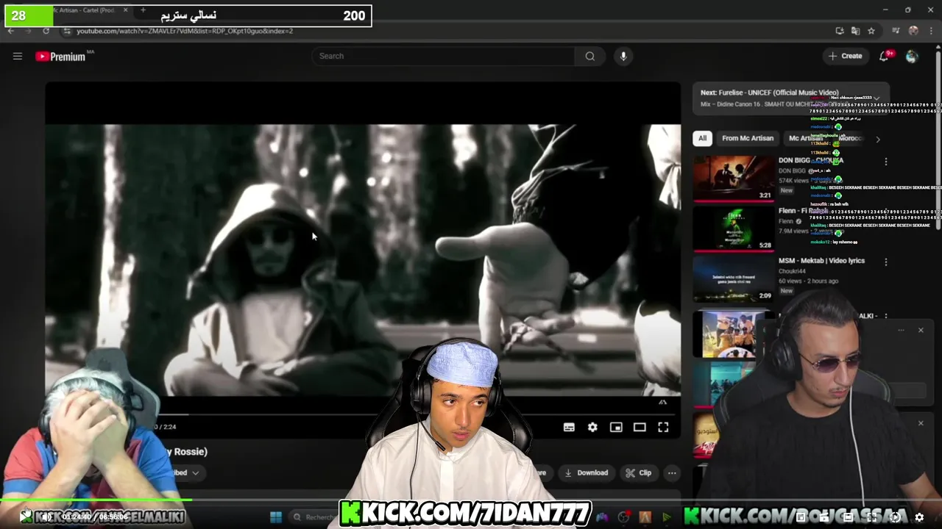
Task: Open the video player settings gear
Action: [x=592, y=427]
